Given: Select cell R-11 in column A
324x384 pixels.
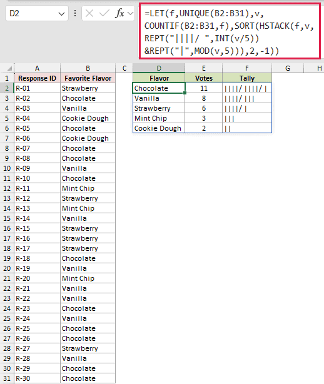Looking at the screenshot, I should click(38, 188).
